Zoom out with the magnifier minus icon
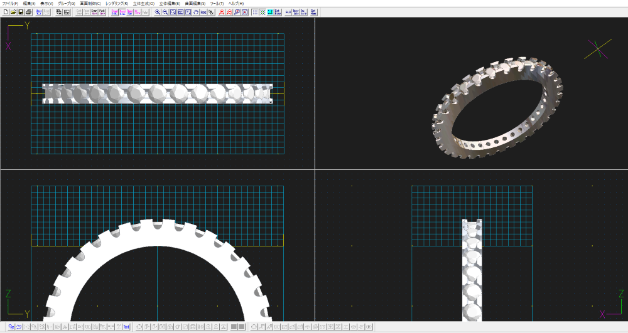This screenshot has height=333, width=628. [x=165, y=12]
